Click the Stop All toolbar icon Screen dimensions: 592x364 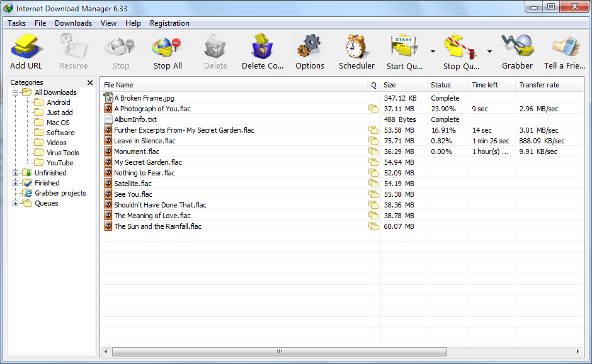click(x=167, y=47)
